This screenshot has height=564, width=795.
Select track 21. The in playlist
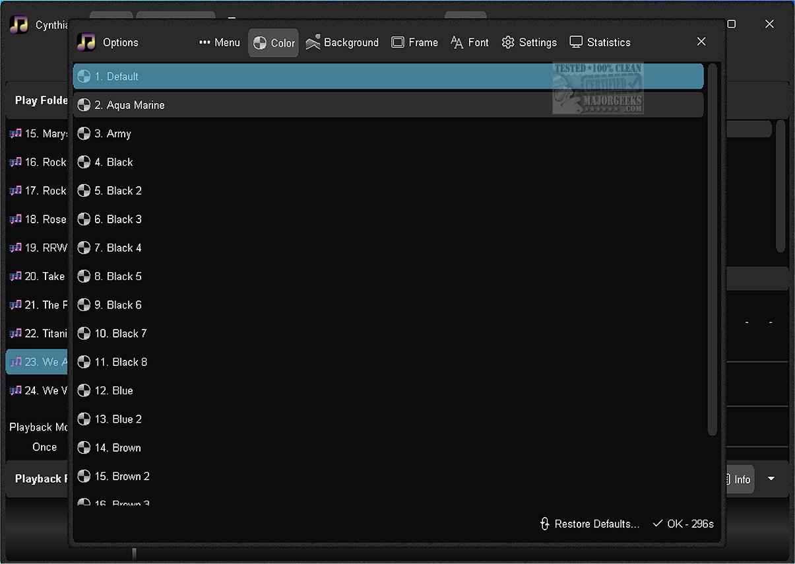pos(38,304)
